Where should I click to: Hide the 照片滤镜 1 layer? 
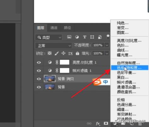39,71
